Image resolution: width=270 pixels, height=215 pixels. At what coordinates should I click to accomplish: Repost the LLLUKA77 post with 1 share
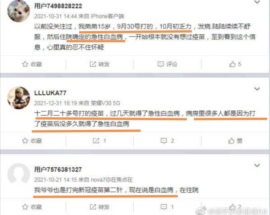pos(99,141)
